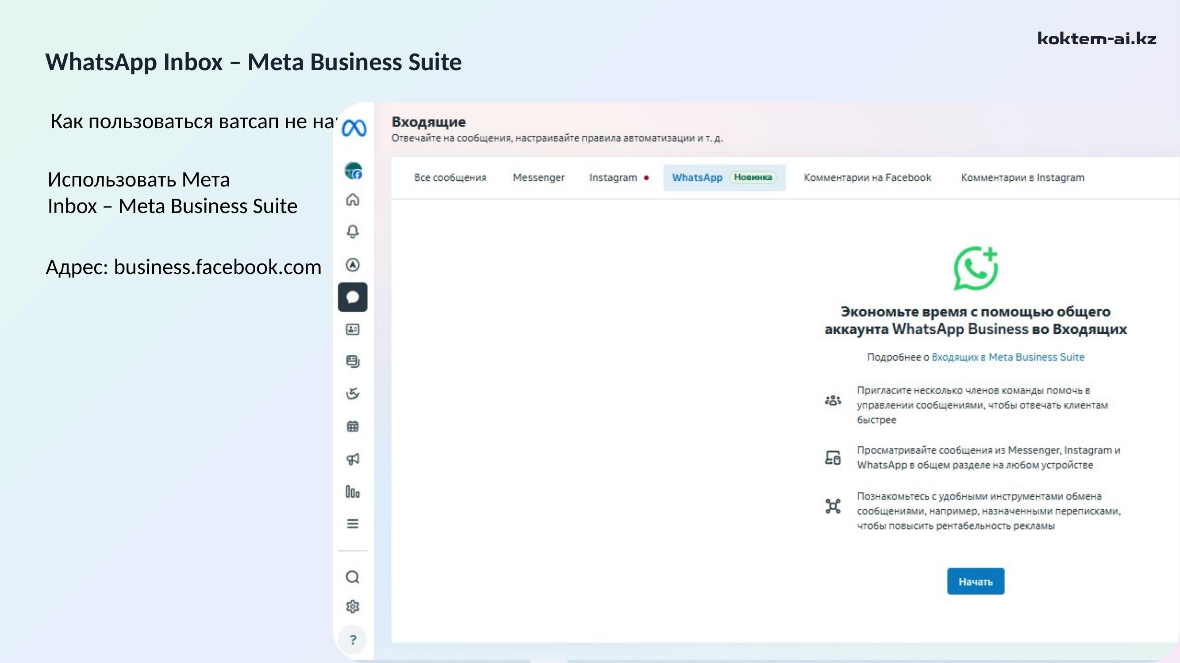Image resolution: width=1180 pixels, height=663 pixels.
Task: Switch to the Все сообщения tab
Action: coord(450,178)
